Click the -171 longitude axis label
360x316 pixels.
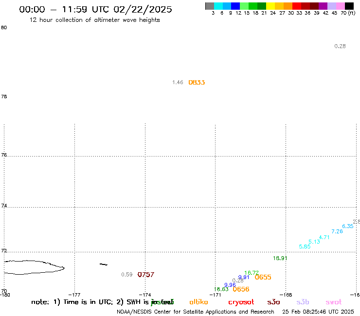click(x=215, y=295)
